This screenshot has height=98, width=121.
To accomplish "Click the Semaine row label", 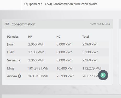I will pos(14,60).
